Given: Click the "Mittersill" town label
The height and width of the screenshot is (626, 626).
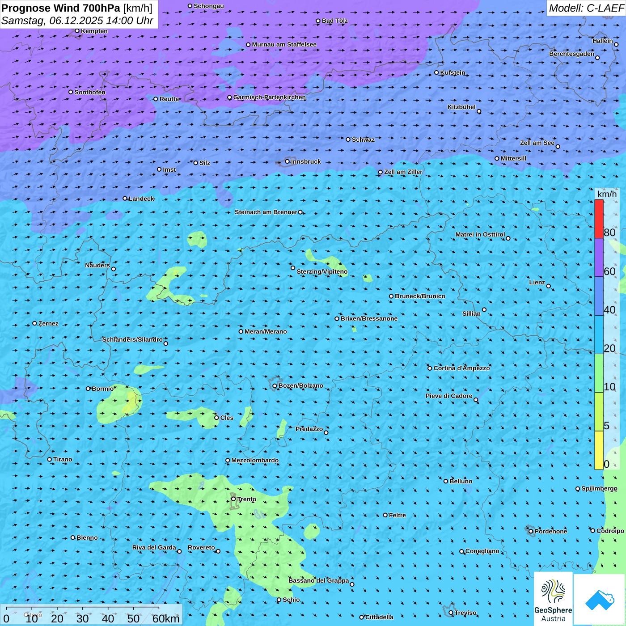Looking at the screenshot, I should tap(513, 158).
